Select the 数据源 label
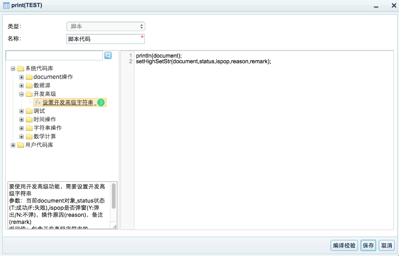This screenshot has width=399, height=256. pyautogui.click(x=42, y=86)
